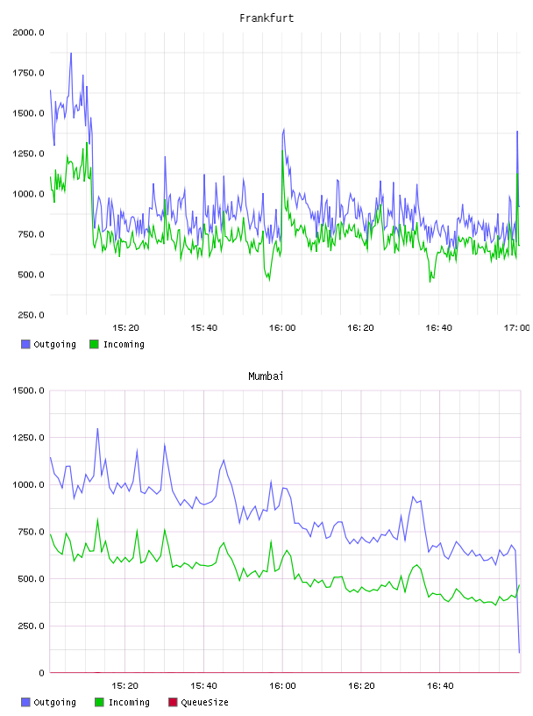533x716 pixels.
Task: Select the Incoming label in Frankfurt legend
Action: pyautogui.click(x=124, y=345)
